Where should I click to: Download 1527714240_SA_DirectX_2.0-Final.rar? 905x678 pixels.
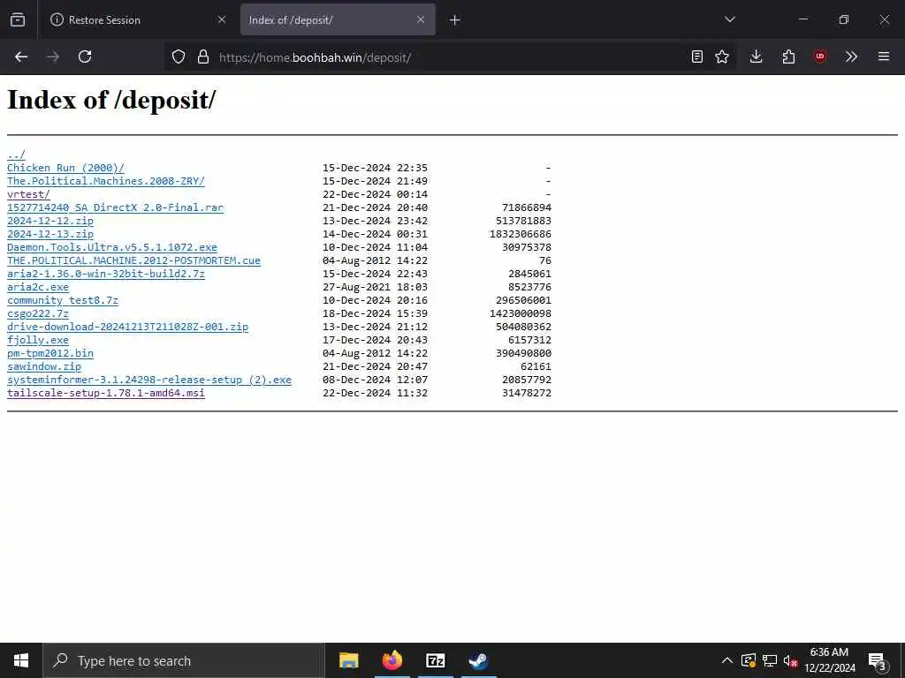point(115,207)
